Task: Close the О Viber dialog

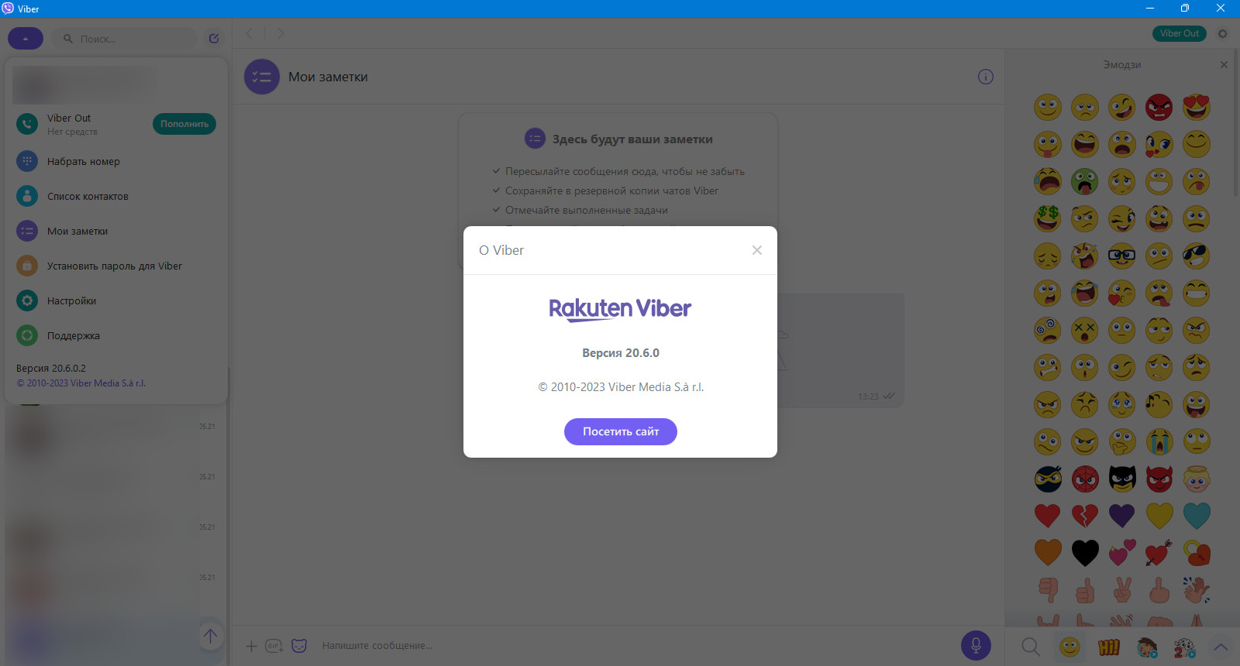Action: coord(757,250)
